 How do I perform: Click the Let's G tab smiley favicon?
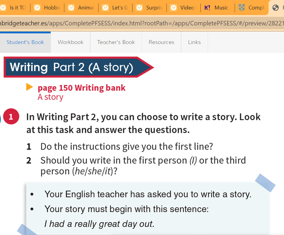tap(105, 8)
